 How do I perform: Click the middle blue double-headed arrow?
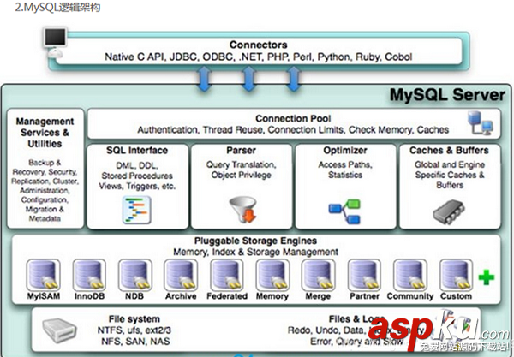point(248,79)
